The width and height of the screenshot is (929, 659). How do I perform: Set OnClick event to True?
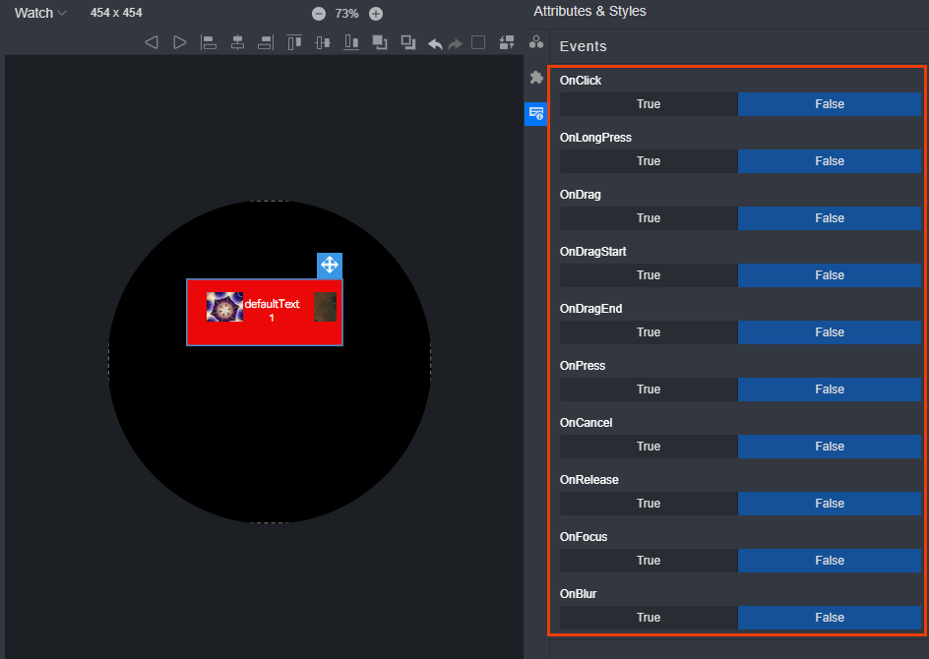click(649, 104)
